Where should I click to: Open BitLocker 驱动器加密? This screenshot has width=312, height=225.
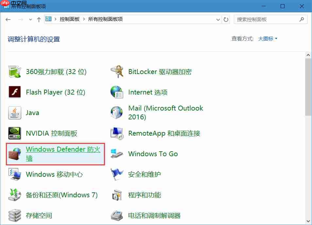(160, 71)
